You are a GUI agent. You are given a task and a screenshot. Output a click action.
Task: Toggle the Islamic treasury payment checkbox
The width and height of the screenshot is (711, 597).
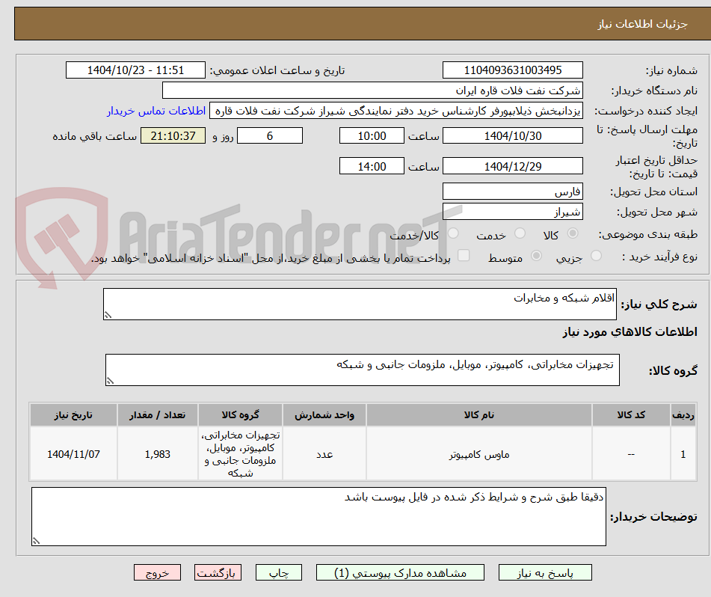click(464, 255)
